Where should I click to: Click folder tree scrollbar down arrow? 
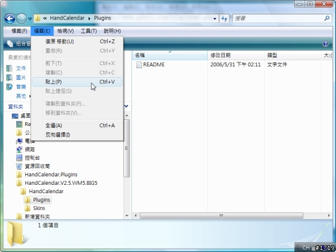127,216
